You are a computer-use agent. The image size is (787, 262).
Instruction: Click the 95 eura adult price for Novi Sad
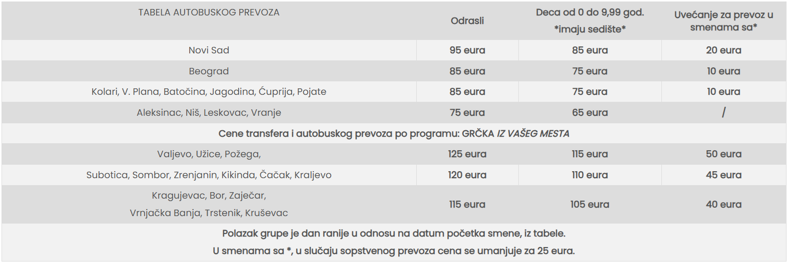pyautogui.click(x=467, y=50)
